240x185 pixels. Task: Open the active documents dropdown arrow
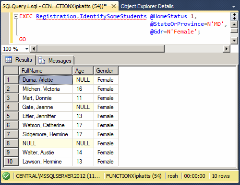click(x=234, y=7)
